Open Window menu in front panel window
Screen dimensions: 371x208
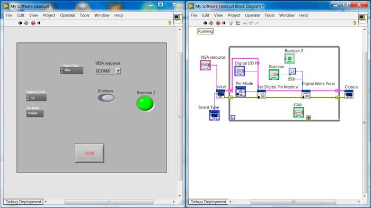coord(102,15)
